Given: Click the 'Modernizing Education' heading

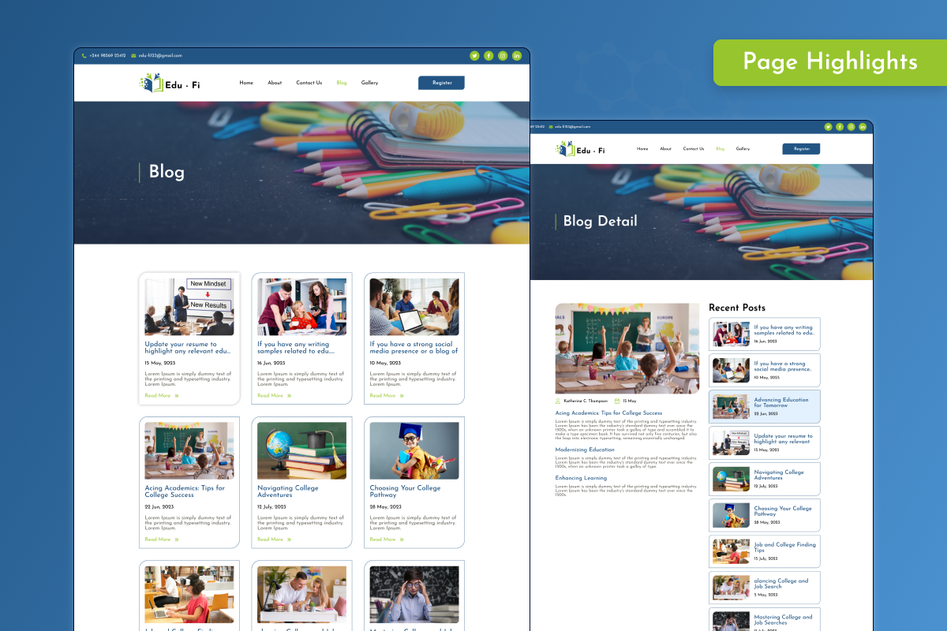Looking at the screenshot, I should click(x=585, y=450).
